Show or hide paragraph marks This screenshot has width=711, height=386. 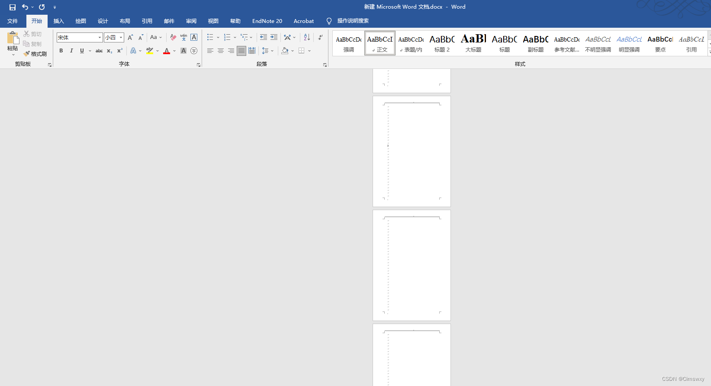pos(320,38)
